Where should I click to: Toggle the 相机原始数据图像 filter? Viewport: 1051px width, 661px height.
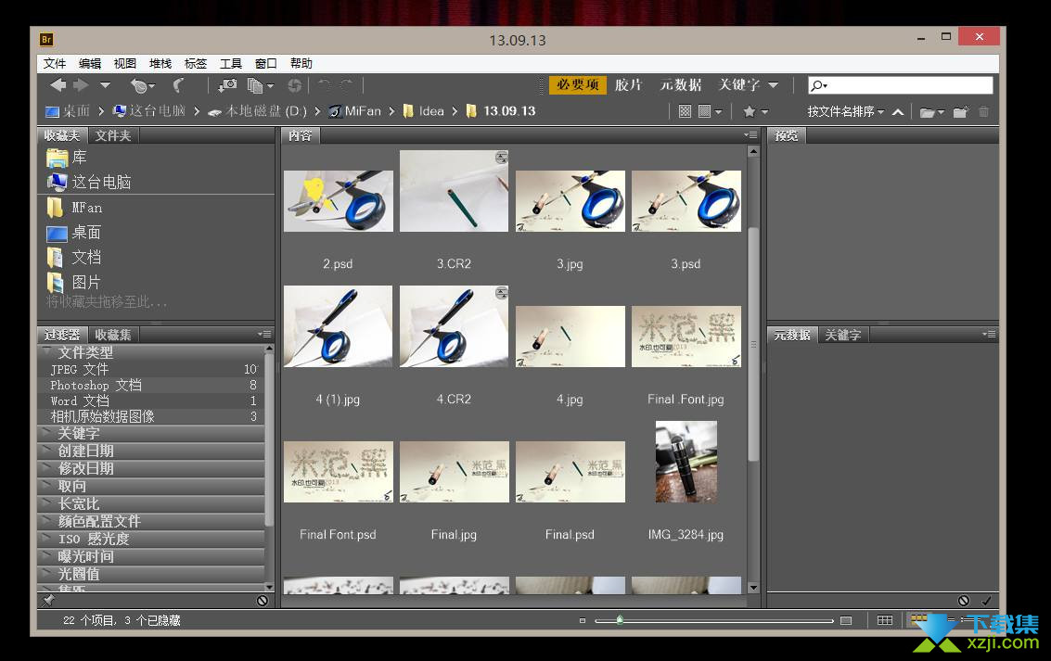[102, 416]
